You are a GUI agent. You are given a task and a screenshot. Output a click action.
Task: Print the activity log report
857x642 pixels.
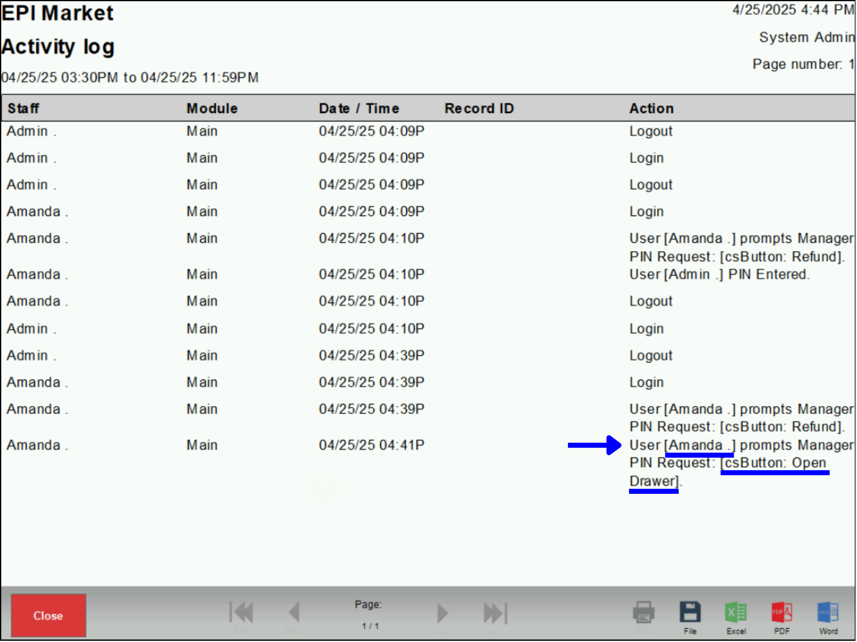point(644,613)
